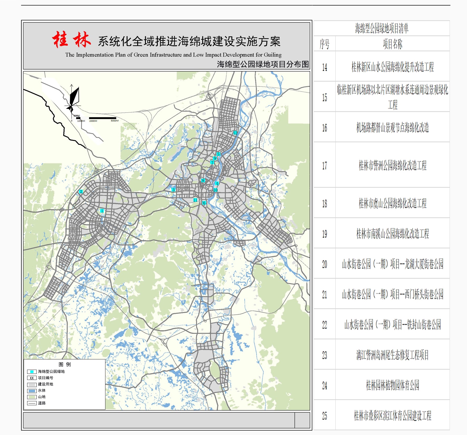Select park marker number 2
Viewport: 467px width, 435px height.
point(81,192)
